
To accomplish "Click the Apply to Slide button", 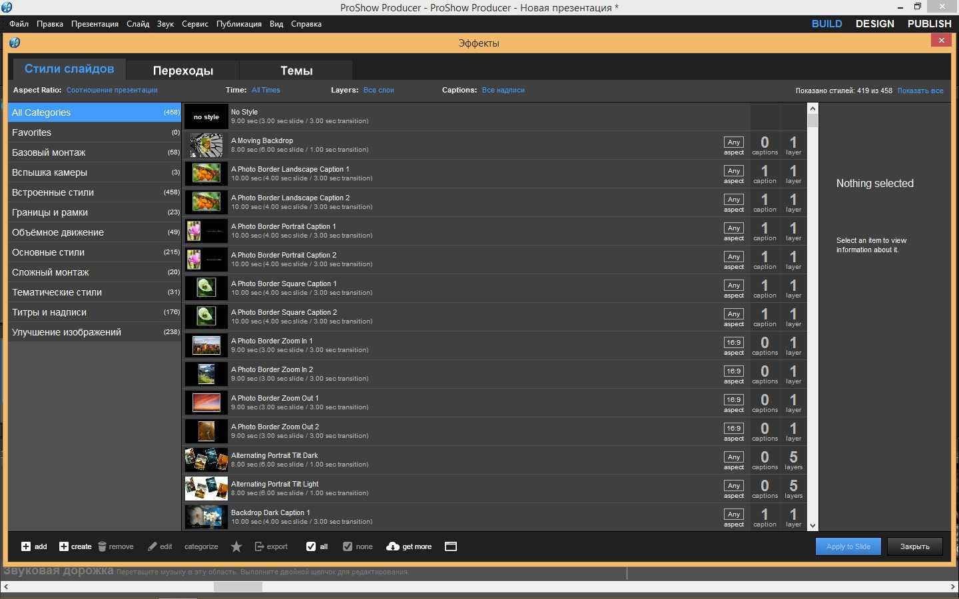I will (x=848, y=546).
